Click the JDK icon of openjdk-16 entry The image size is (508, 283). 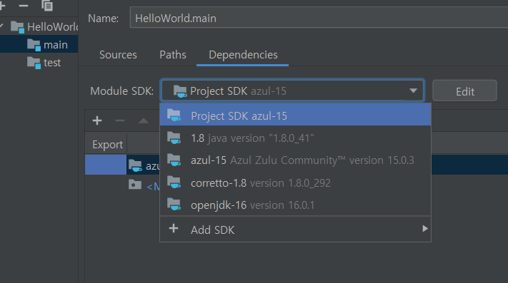pos(174,205)
